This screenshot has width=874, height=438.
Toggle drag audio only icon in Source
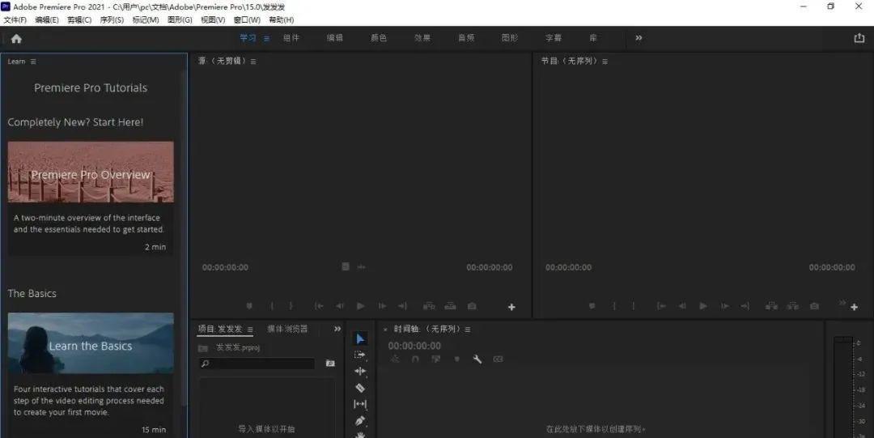(361, 267)
